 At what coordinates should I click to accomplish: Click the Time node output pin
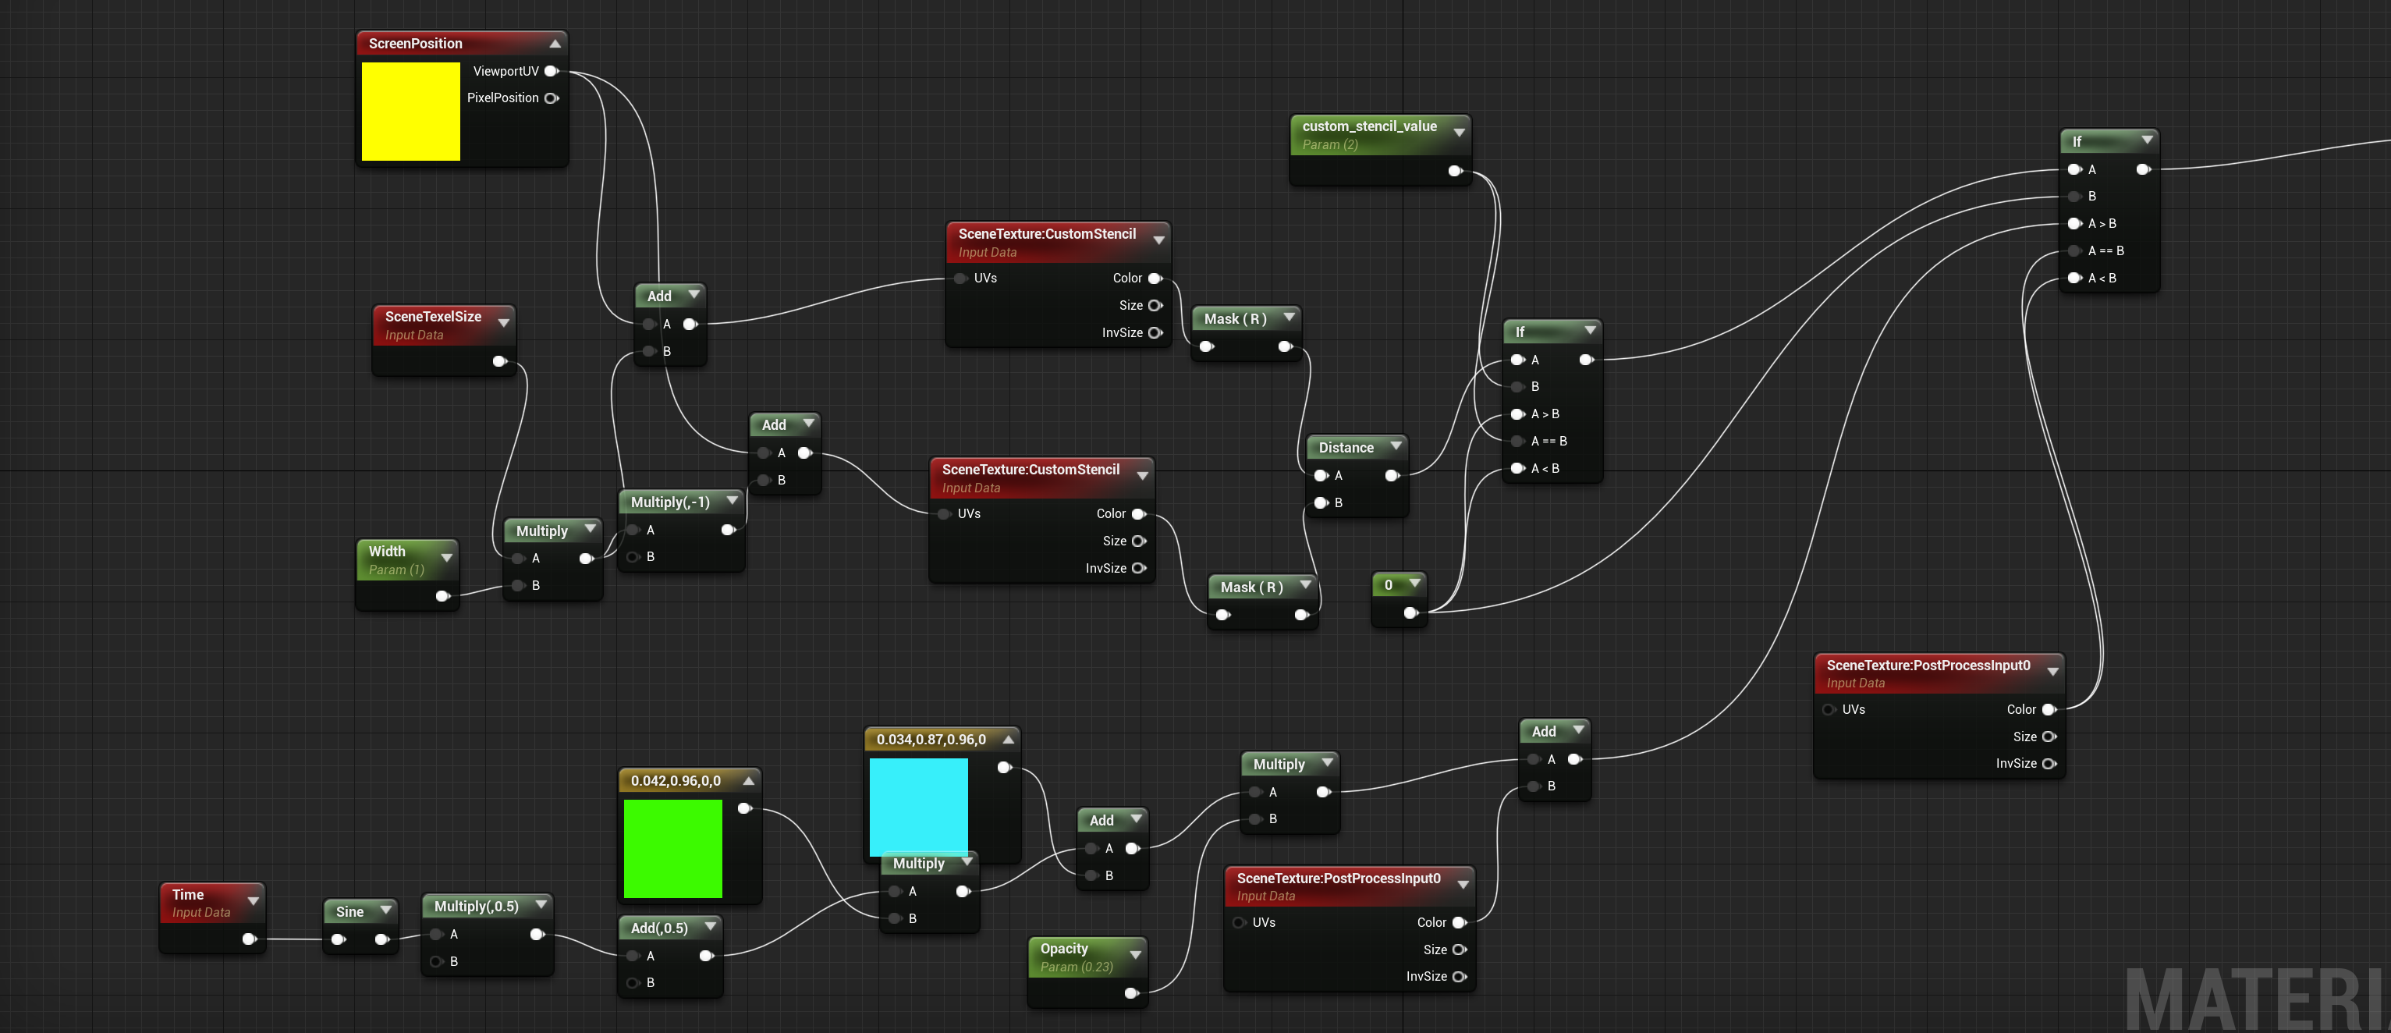coord(249,939)
